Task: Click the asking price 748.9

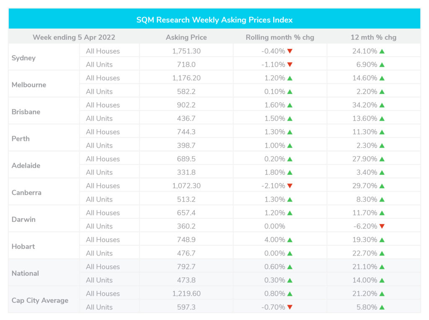Action: click(x=186, y=240)
